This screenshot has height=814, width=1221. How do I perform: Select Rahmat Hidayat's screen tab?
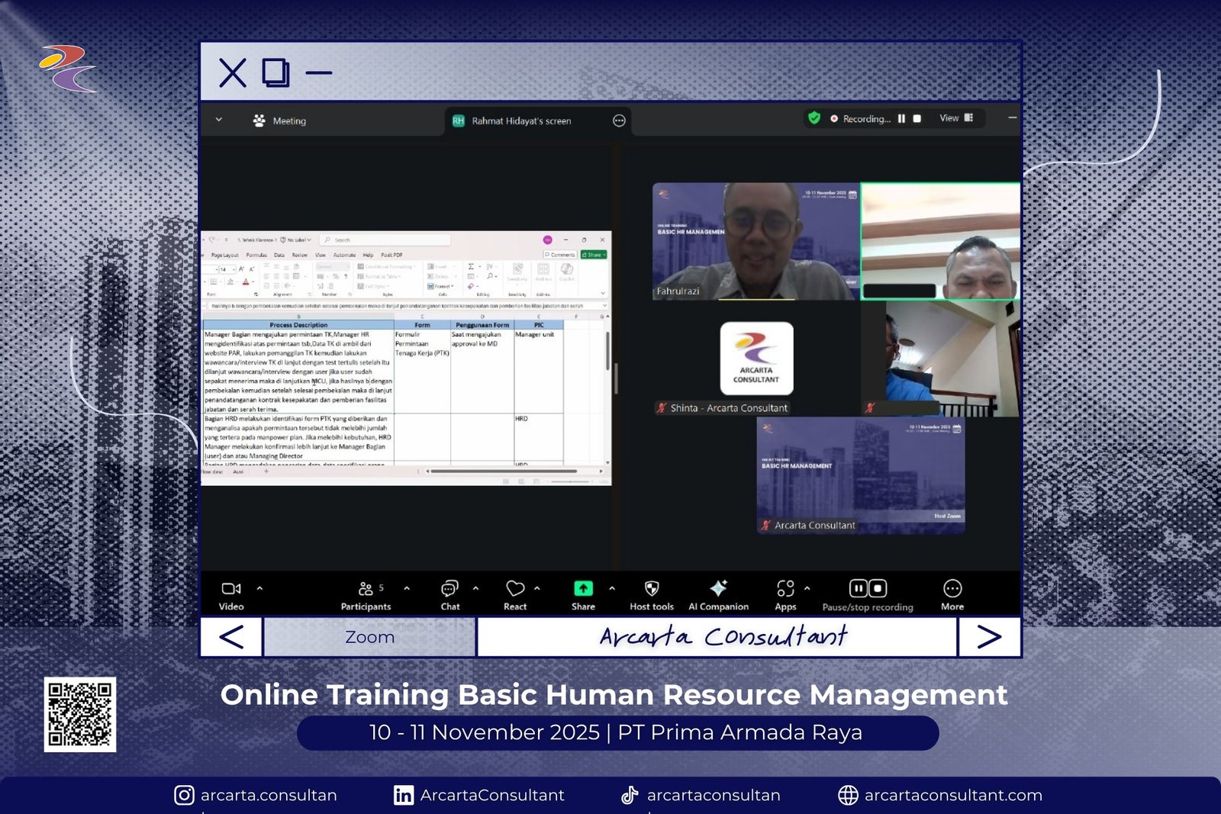(520, 121)
